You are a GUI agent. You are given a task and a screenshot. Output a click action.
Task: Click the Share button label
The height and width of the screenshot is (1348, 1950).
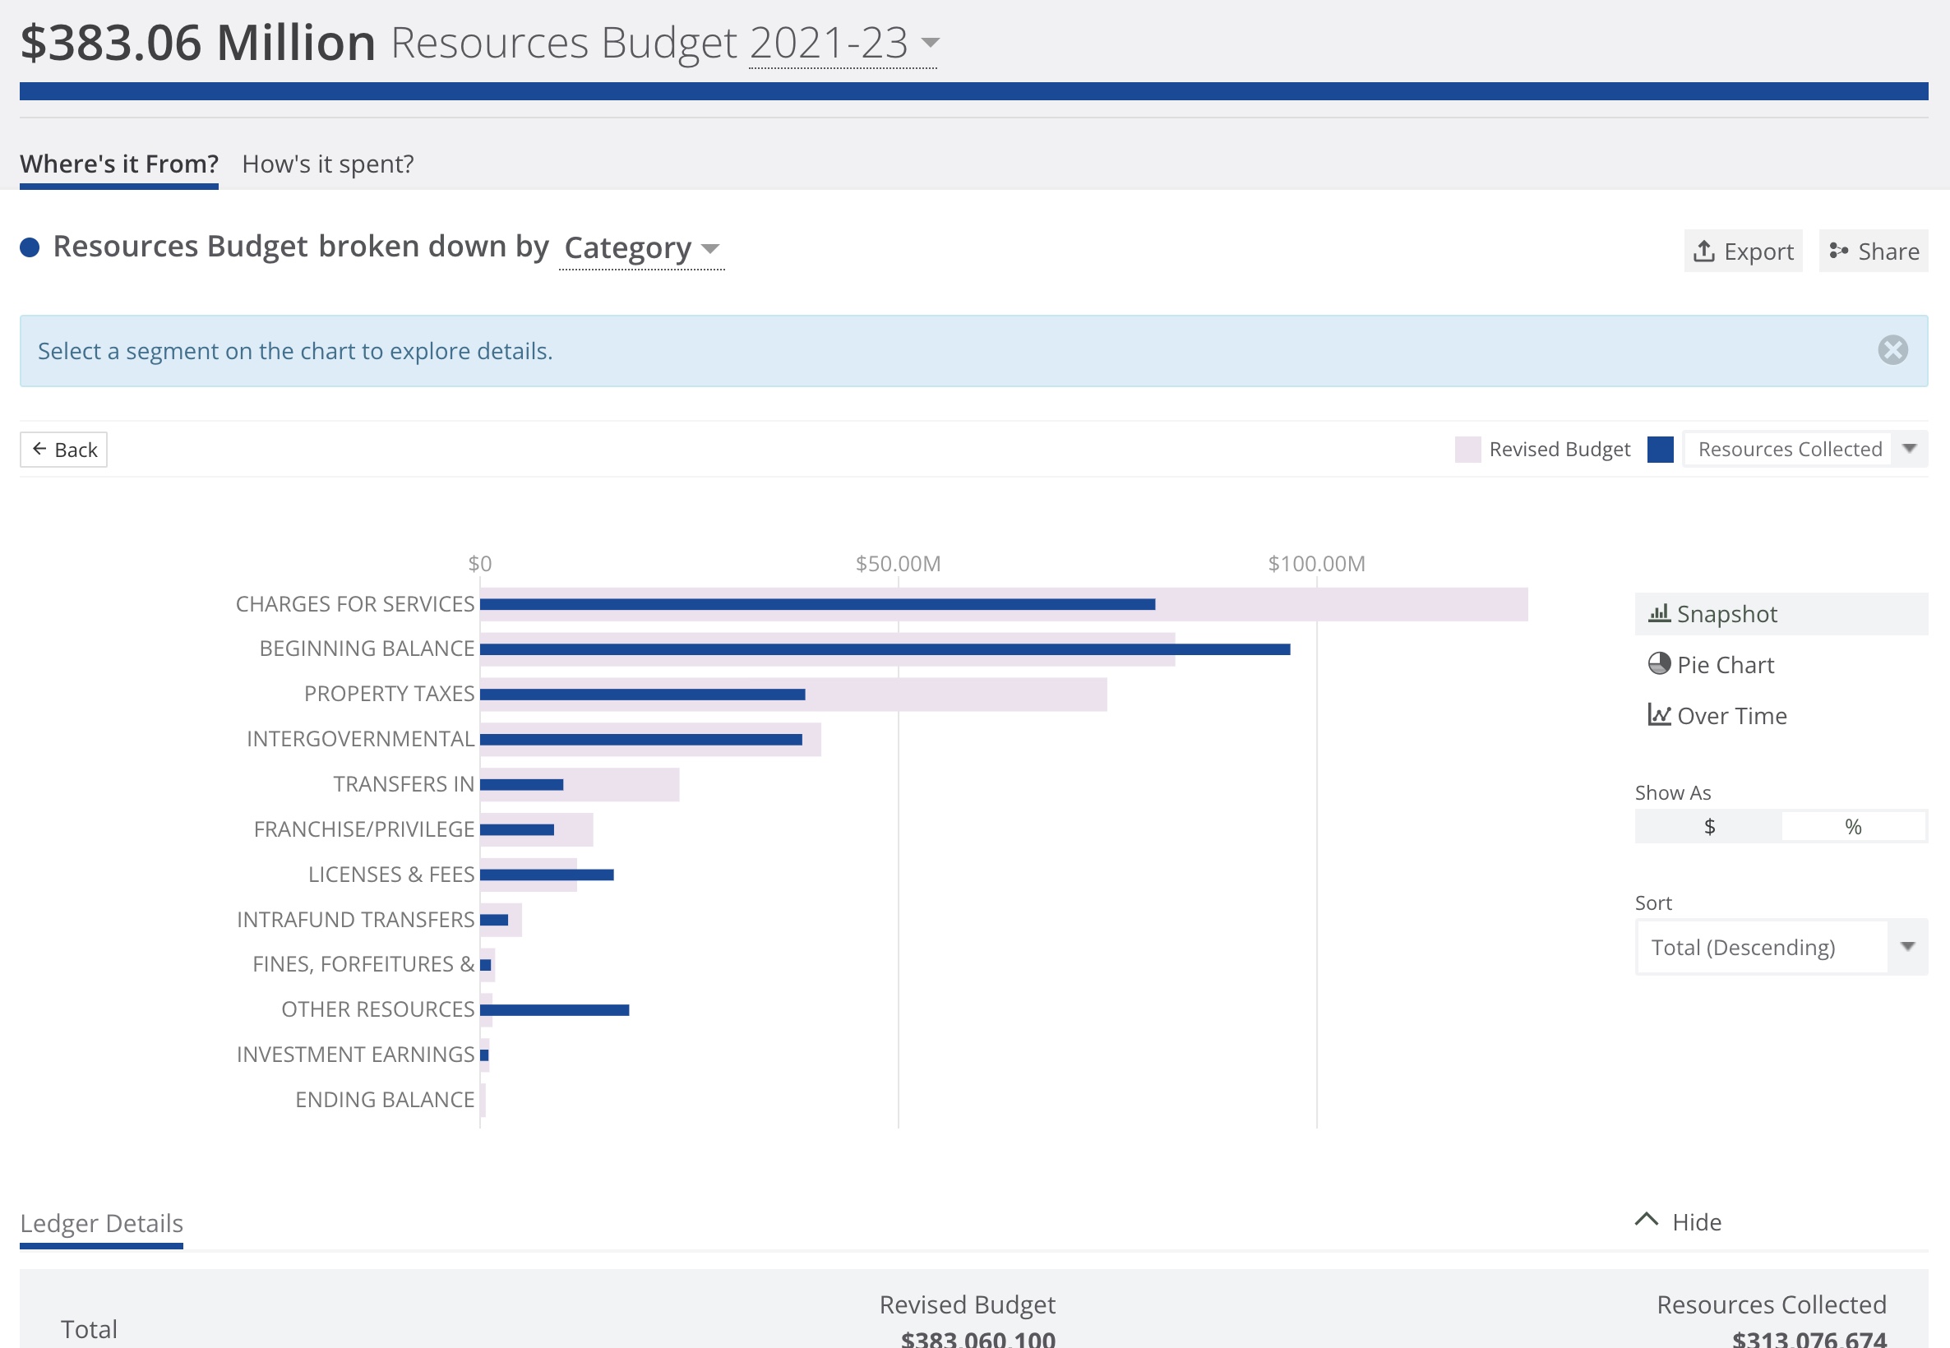point(1888,252)
